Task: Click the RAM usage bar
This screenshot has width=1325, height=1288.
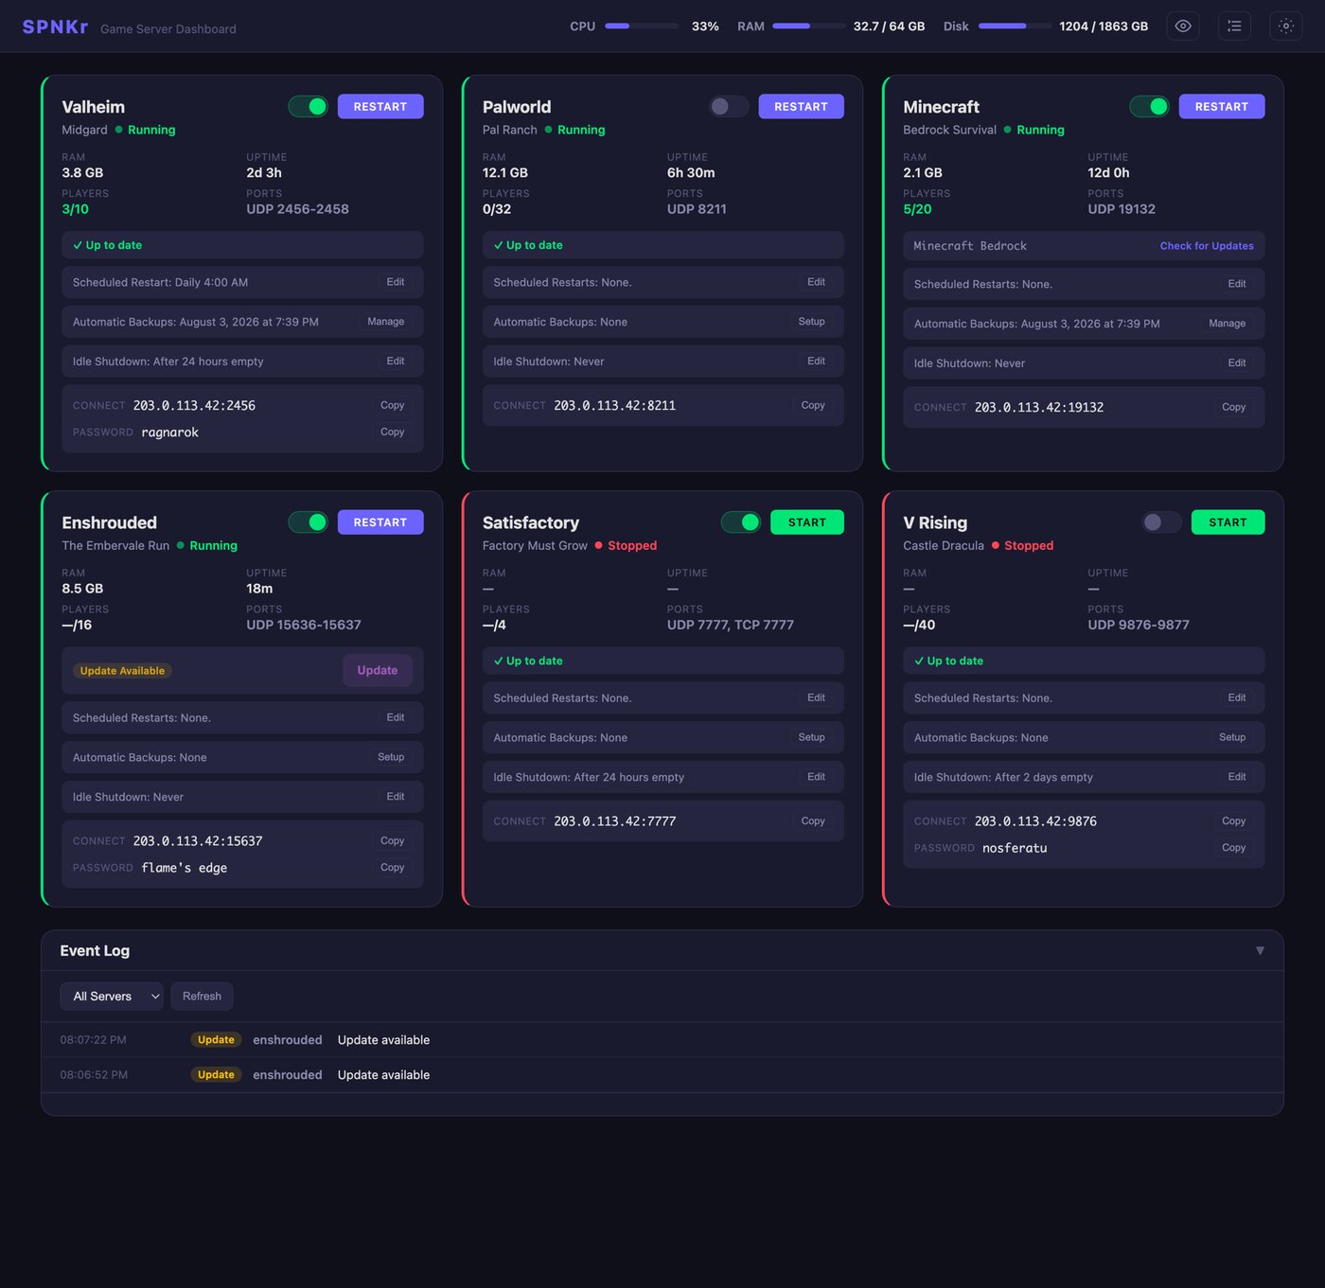Action: [809, 26]
